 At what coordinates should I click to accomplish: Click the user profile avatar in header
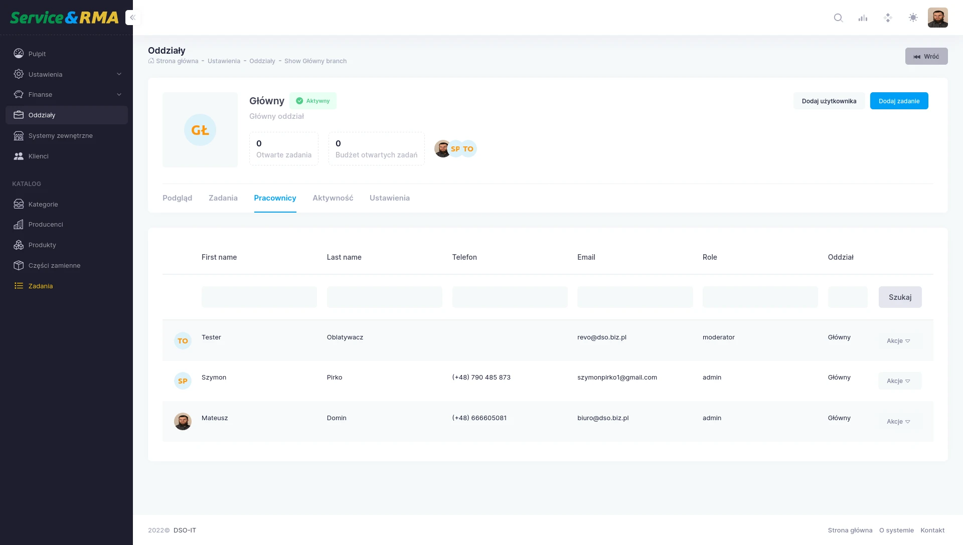point(937,18)
